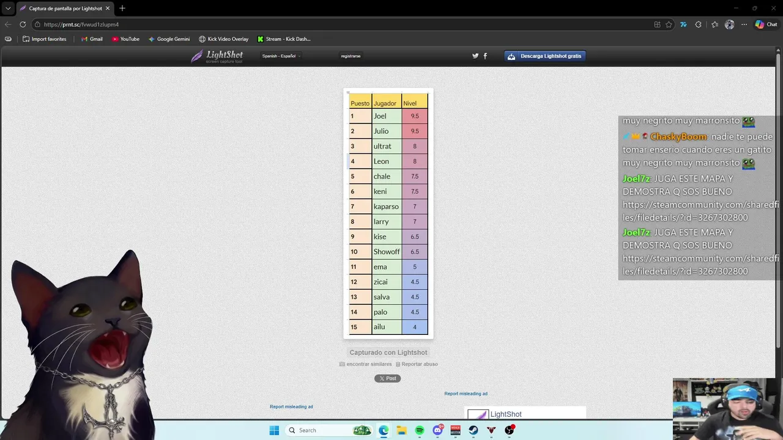783x440 pixels.
Task: Click the registrarse link
Action: 351,56
